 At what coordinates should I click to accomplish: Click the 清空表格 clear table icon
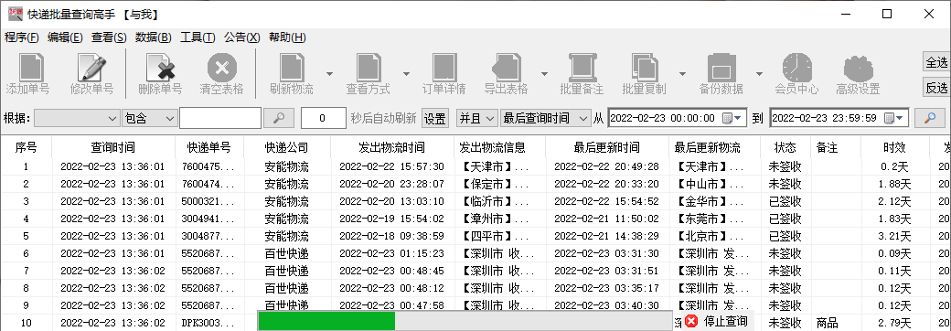(222, 67)
